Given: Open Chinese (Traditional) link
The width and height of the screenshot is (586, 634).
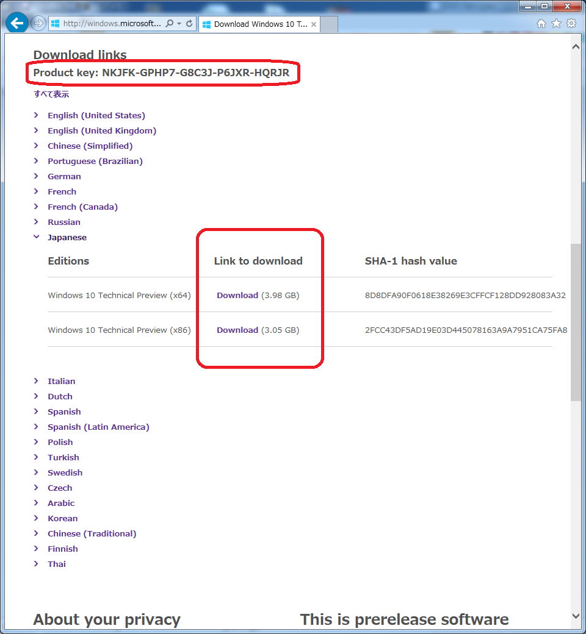Looking at the screenshot, I should 92,534.
